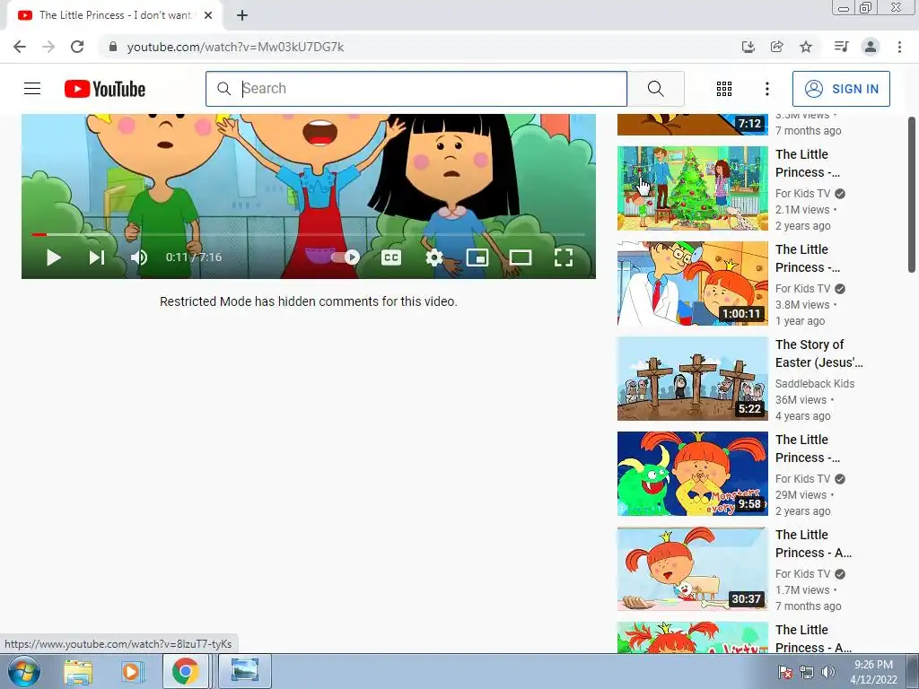Image resolution: width=919 pixels, height=689 pixels.
Task: Enable miniplayer mode
Action: (x=477, y=257)
